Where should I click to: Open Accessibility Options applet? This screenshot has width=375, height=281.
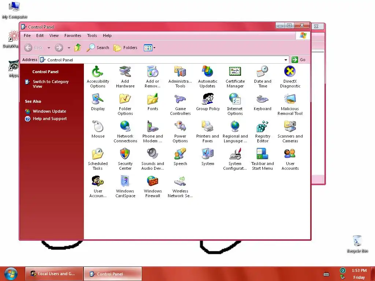(x=97, y=77)
